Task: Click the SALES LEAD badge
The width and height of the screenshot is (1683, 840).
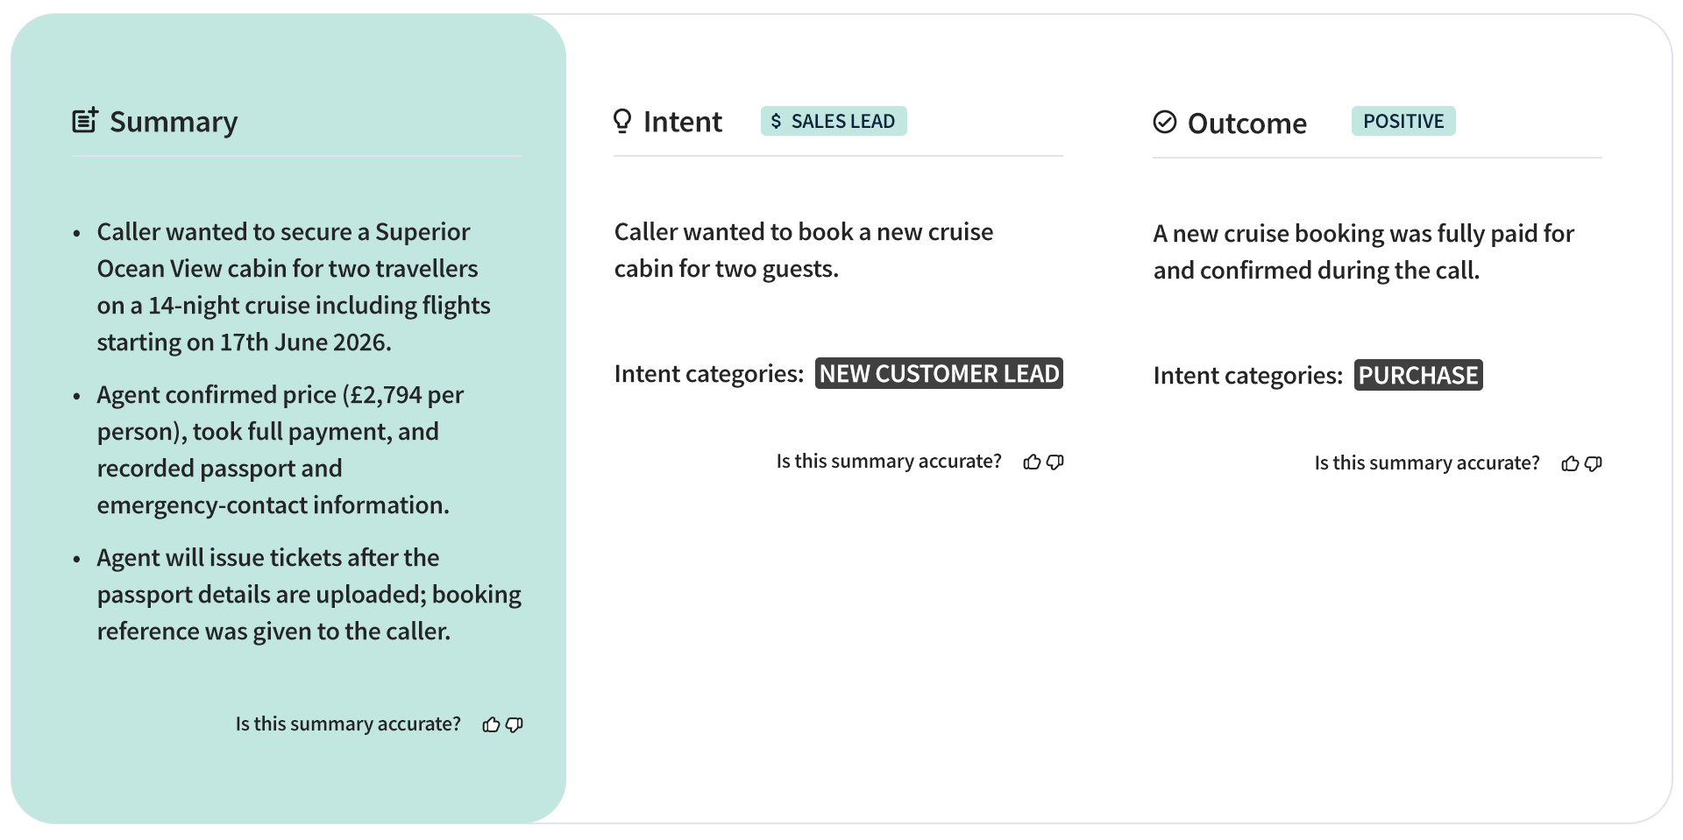Action: (834, 121)
